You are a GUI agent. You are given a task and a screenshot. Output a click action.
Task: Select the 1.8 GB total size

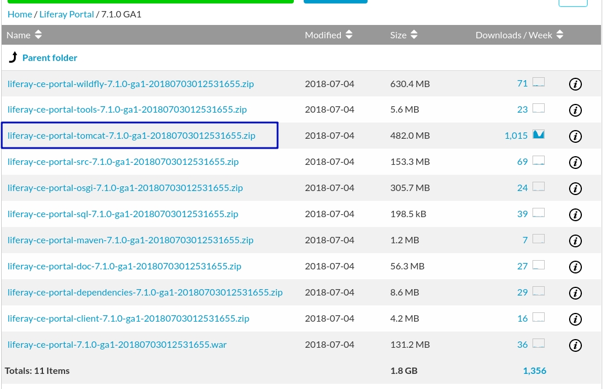[x=404, y=371]
